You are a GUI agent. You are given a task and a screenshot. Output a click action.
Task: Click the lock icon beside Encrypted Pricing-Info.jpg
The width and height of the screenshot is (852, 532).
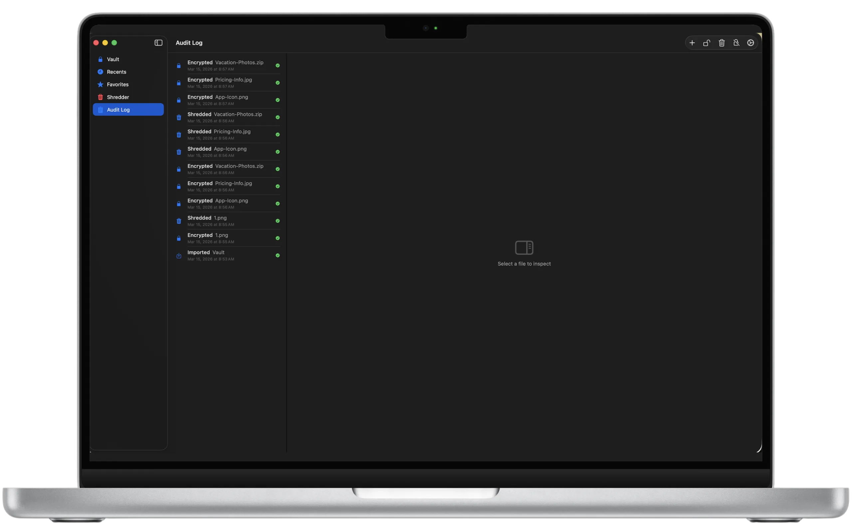click(179, 83)
